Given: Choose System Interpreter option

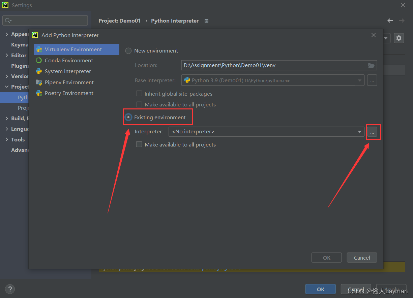Looking at the screenshot, I should pos(68,71).
